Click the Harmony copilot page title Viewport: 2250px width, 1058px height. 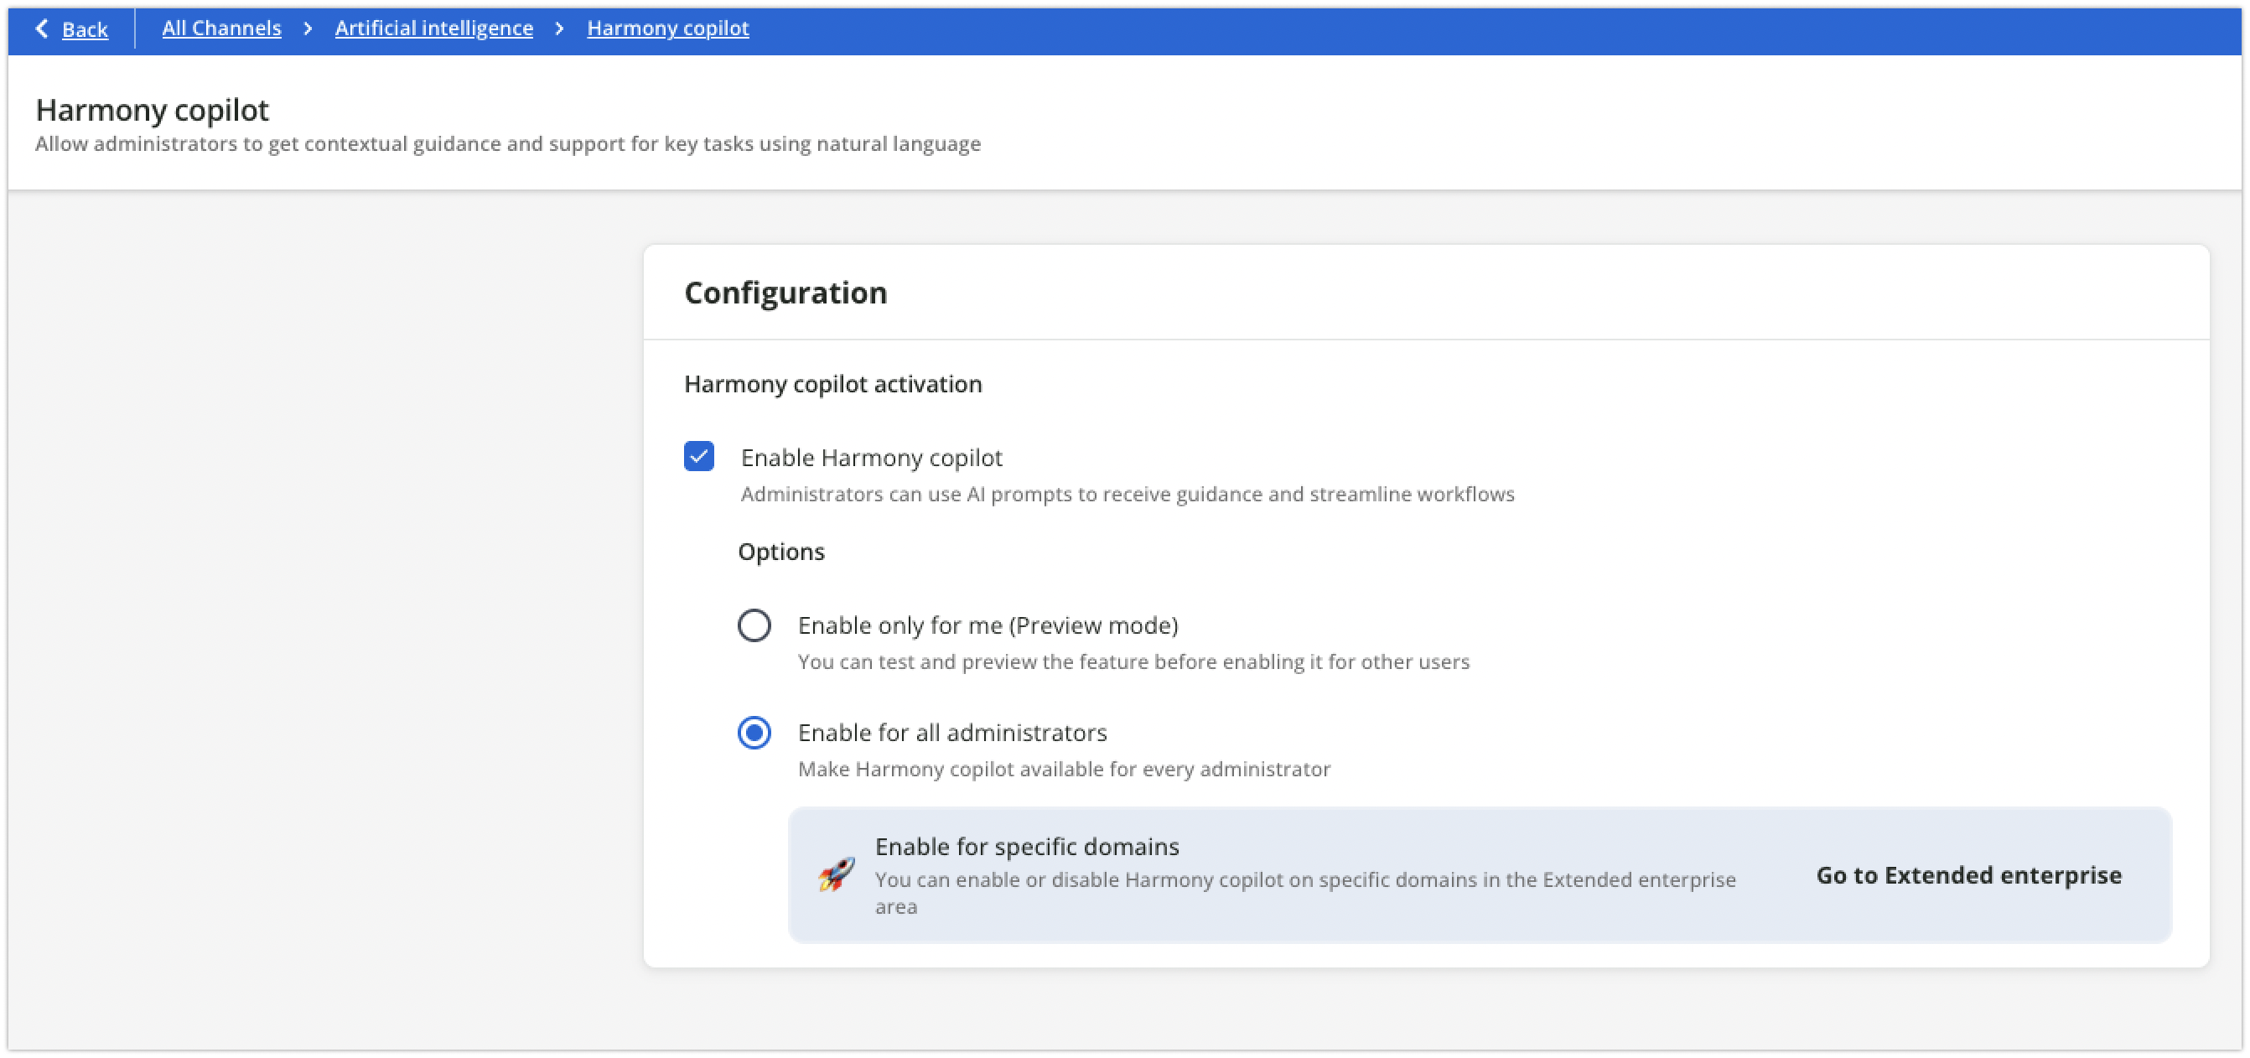(152, 110)
